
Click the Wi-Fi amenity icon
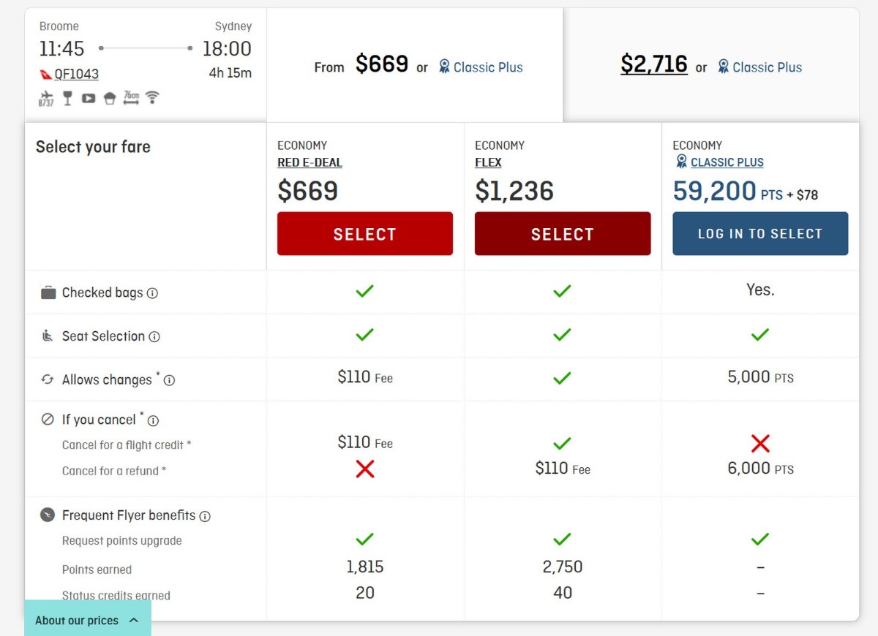(x=152, y=97)
